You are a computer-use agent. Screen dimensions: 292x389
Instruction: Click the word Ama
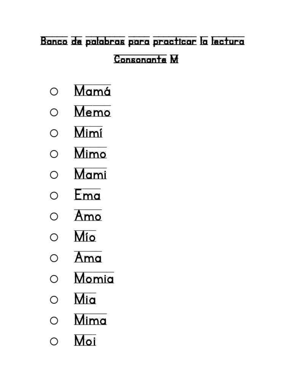coord(88,257)
